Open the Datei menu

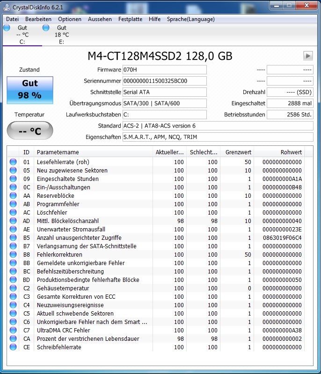click(12, 19)
